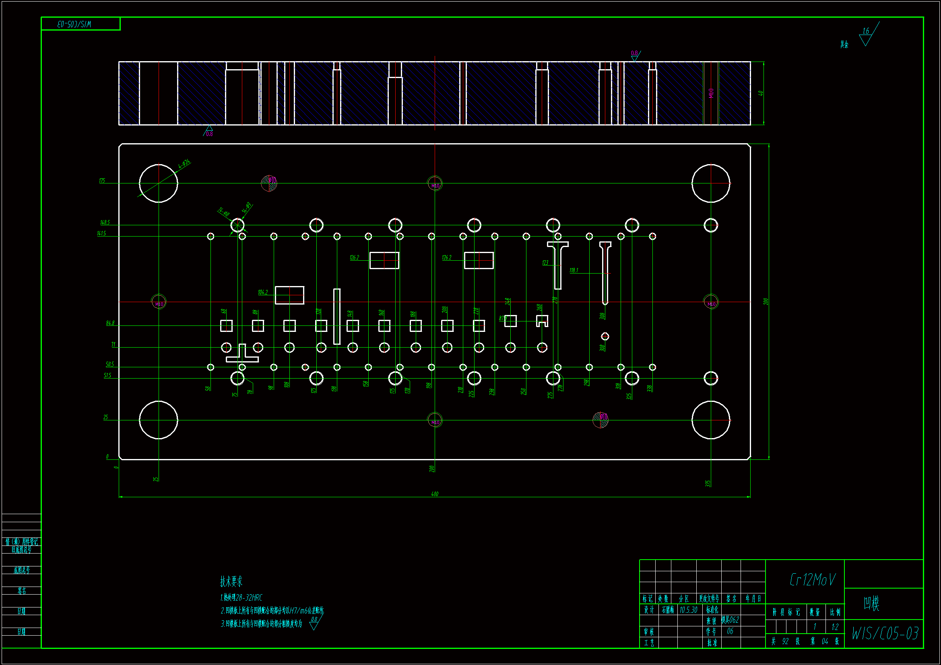Click the 凹模 part name in title block
Screen dimensions: 941x665
pyautogui.click(x=871, y=603)
